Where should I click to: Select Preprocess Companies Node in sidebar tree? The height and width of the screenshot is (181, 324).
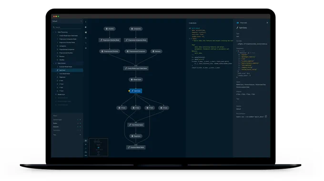click(67, 39)
